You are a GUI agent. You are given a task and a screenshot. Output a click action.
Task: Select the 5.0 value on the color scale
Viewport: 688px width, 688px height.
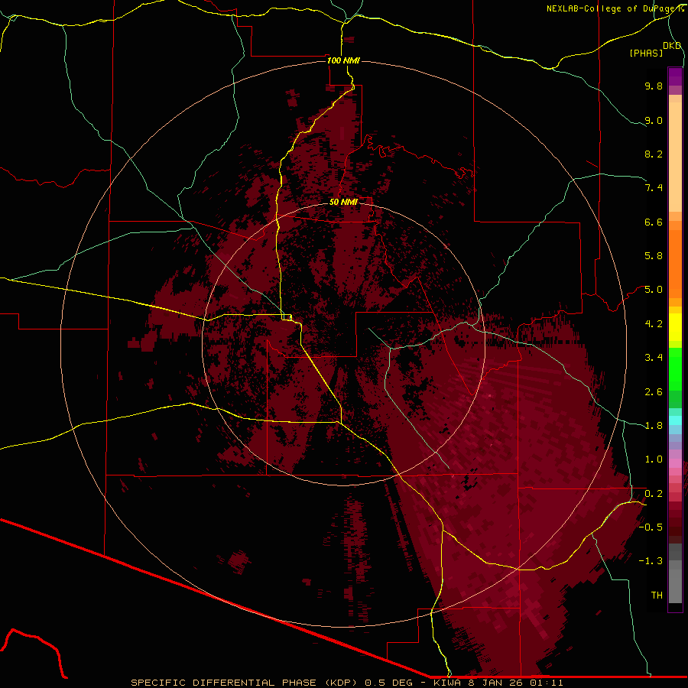[654, 290]
